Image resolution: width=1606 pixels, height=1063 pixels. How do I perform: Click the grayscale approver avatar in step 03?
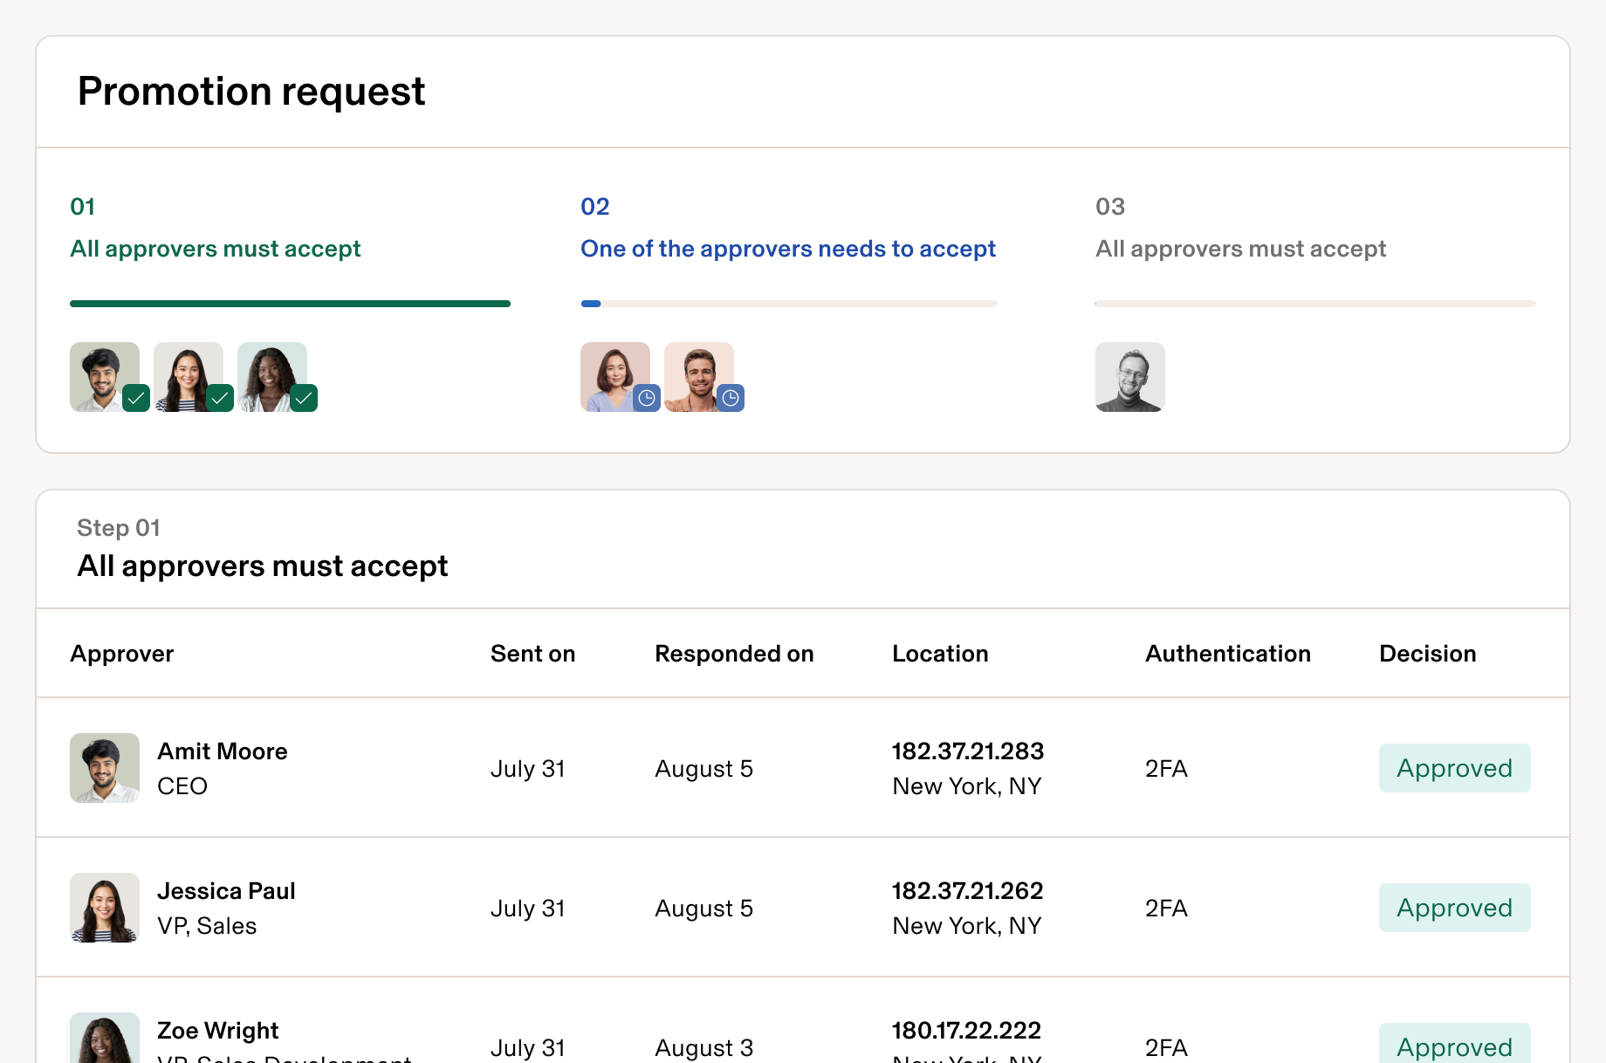(x=1129, y=377)
